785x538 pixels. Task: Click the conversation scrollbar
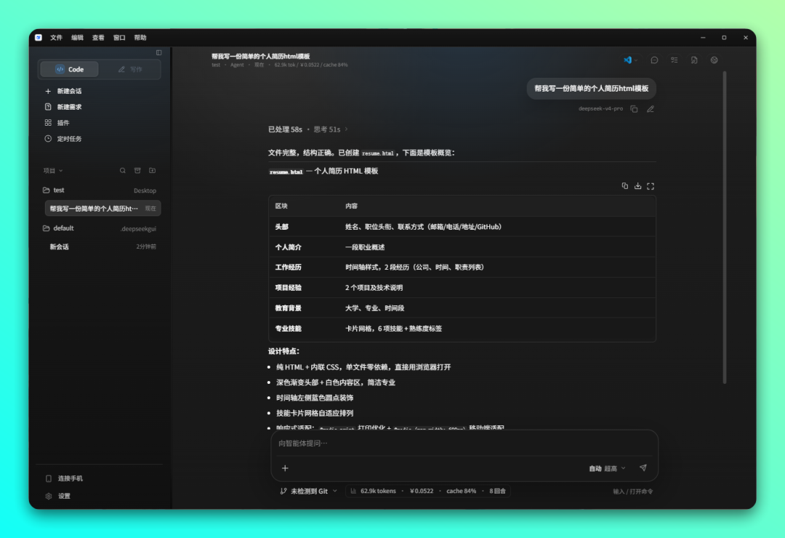click(x=725, y=228)
